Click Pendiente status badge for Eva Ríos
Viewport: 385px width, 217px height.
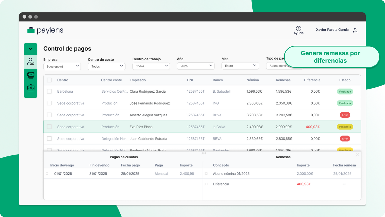click(x=345, y=127)
